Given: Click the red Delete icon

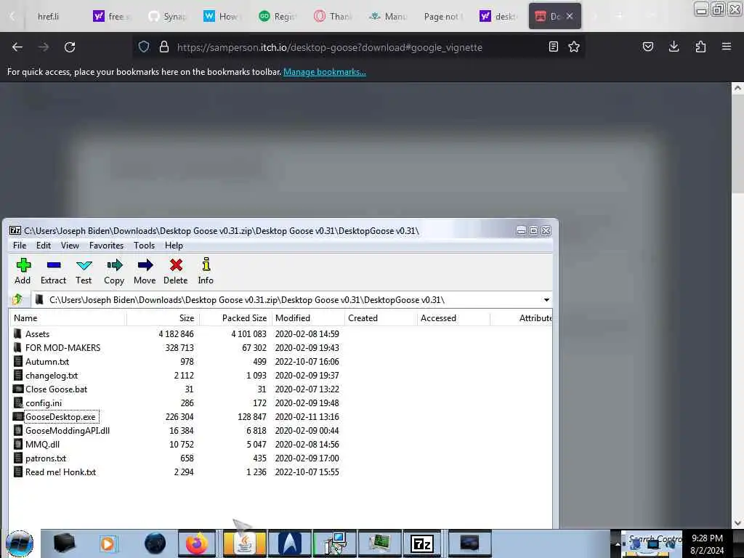Looking at the screenshot, I should click(176, 272).
